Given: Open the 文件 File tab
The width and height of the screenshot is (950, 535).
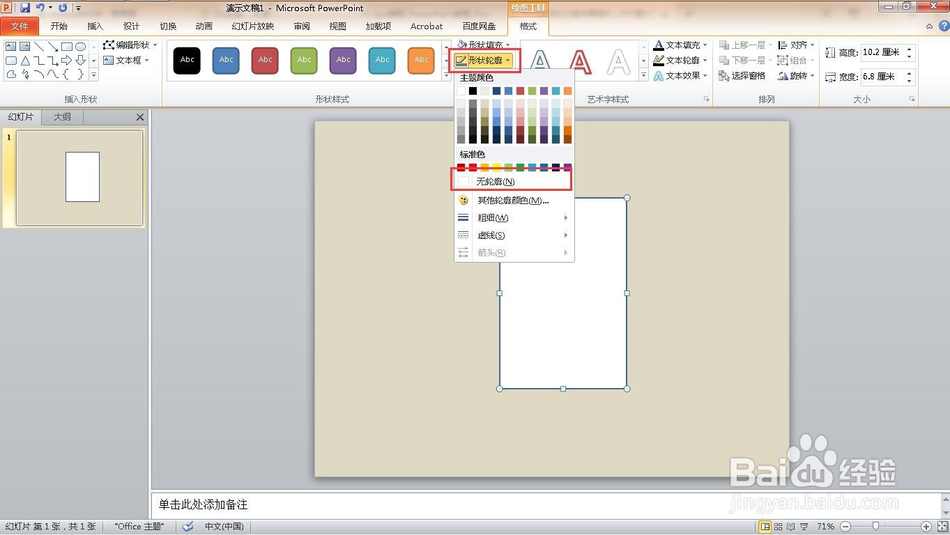Looking at the screenshot, I should (x=20, y=26).
